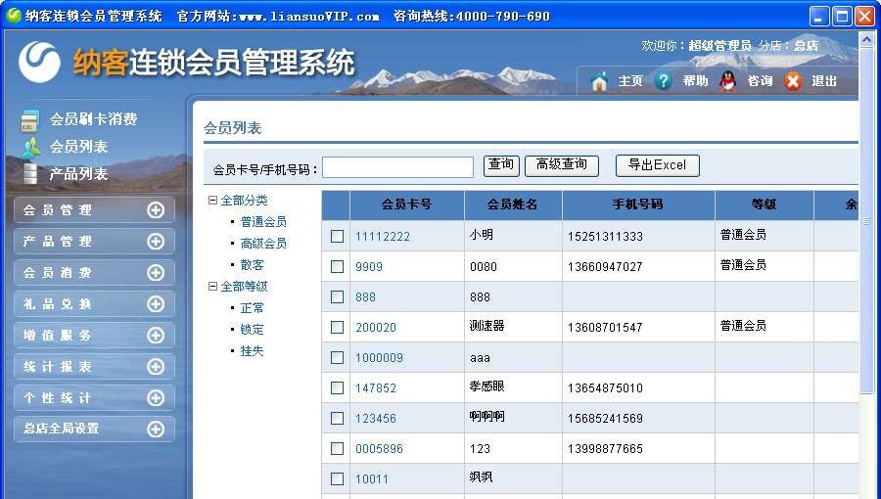Click the blue question mark help icon
The image size is (881, 499).
(663, 81)
